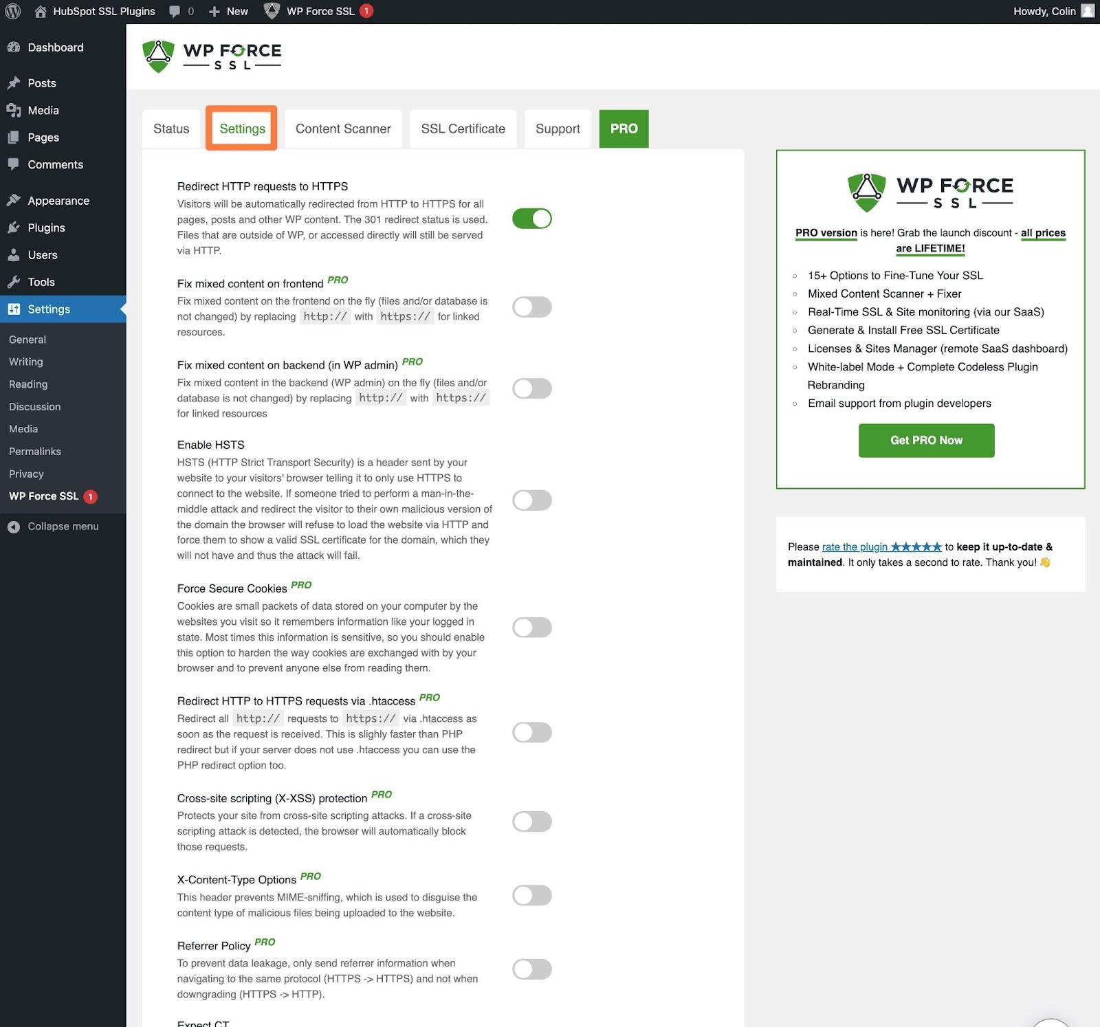Click the Pages icon in sidebar
The image size is (1100, 1027).
[x=14, y=137]
